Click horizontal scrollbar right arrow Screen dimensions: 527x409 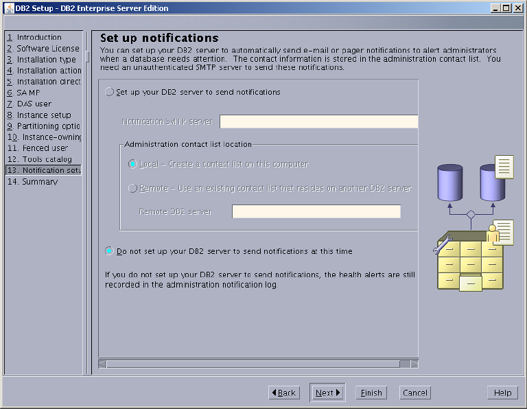click(414, 364)
